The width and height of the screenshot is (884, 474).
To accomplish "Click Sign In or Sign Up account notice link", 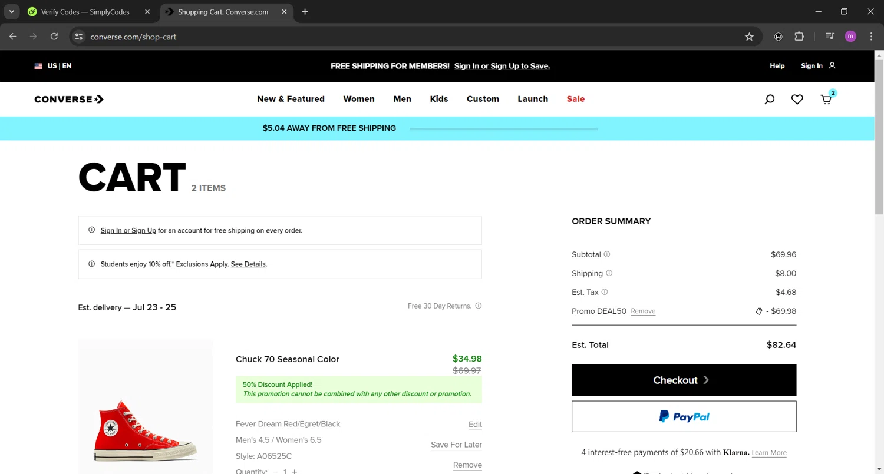I will click(128, 230).
